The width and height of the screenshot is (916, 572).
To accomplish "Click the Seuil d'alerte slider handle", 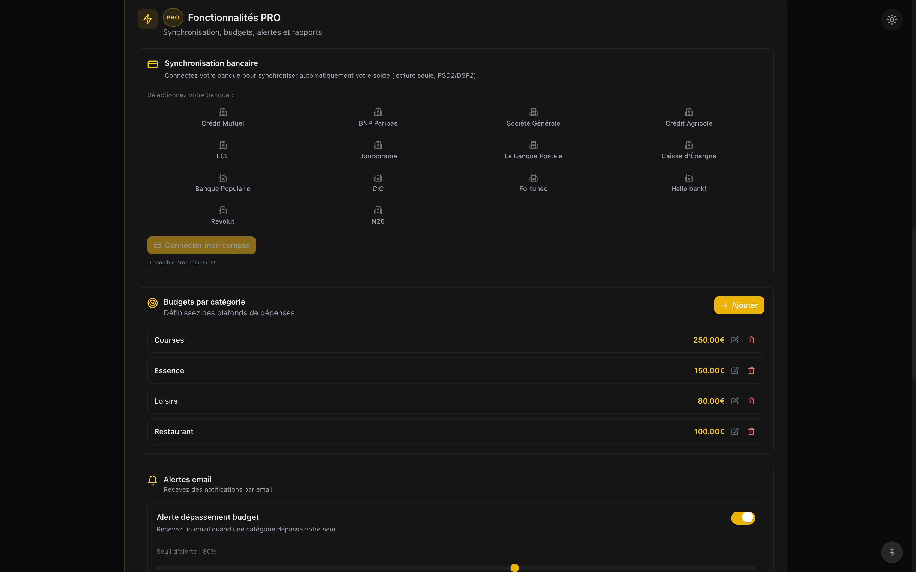I will (x=514, y=567).
